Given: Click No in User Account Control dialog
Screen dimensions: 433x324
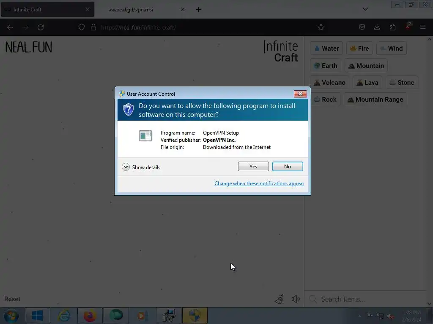Looking at the screenshot, I should point(288,166).
